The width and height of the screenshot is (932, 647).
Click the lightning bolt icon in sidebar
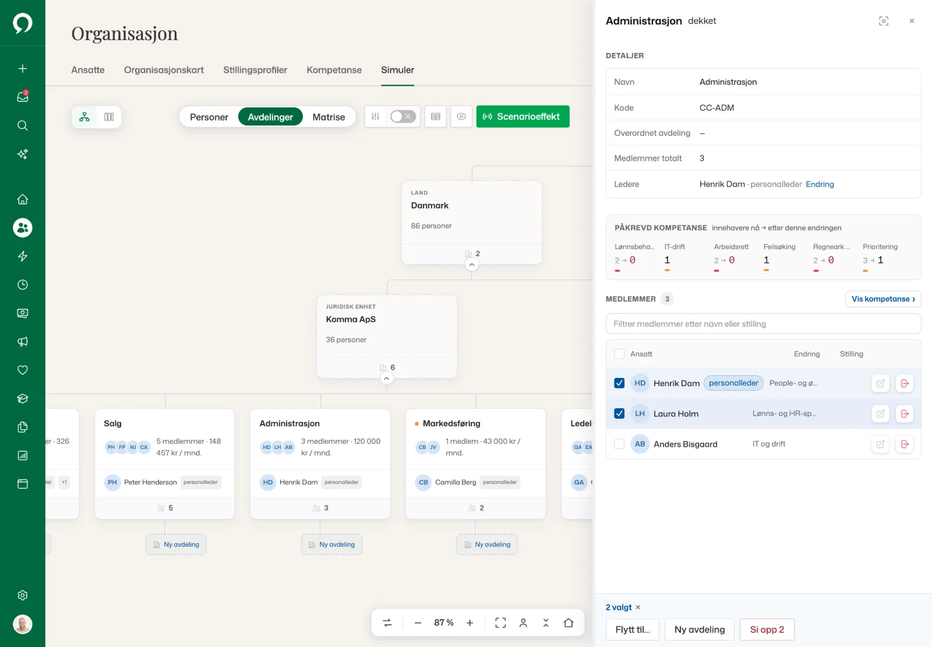[x=23, y=256]
